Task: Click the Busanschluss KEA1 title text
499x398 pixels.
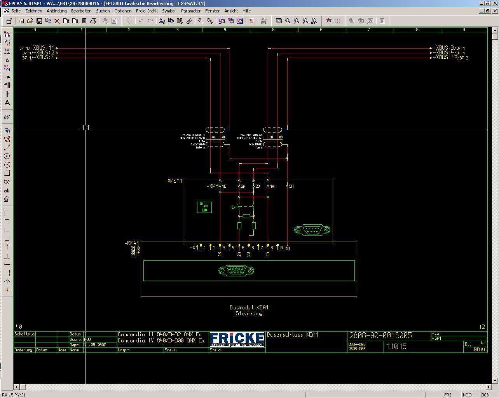Action: [x=293, y=335]
